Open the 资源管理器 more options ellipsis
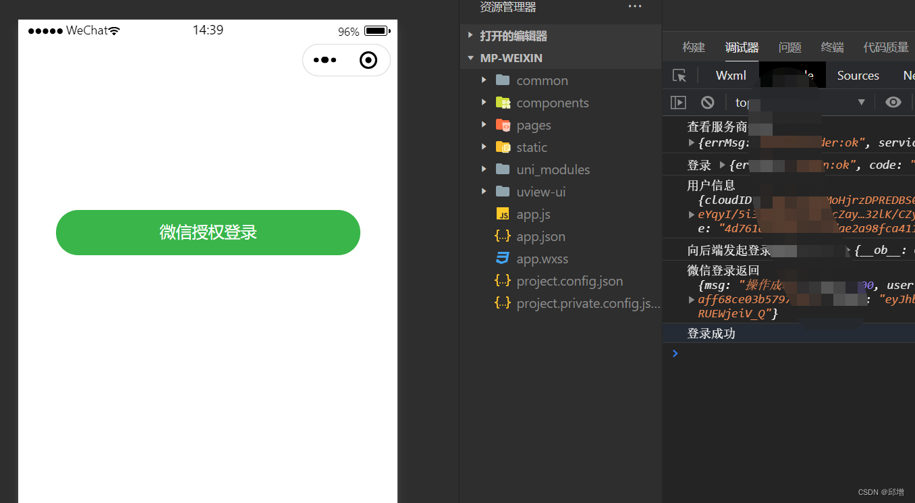Image resolution: width=915 pixels, height=503 pixels. [x=635, y=6]
